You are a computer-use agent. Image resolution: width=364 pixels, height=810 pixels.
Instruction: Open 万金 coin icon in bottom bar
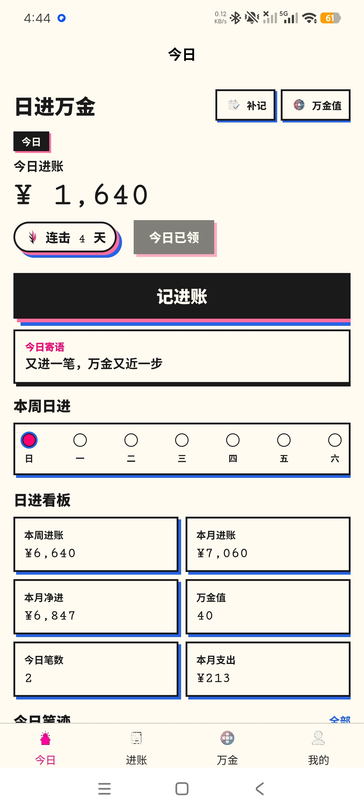[x=227, y=738]
